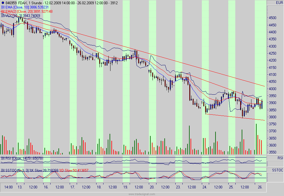
Task: Click the XX icon before the SSTOC indicator
Action: [x=3, y=171]
